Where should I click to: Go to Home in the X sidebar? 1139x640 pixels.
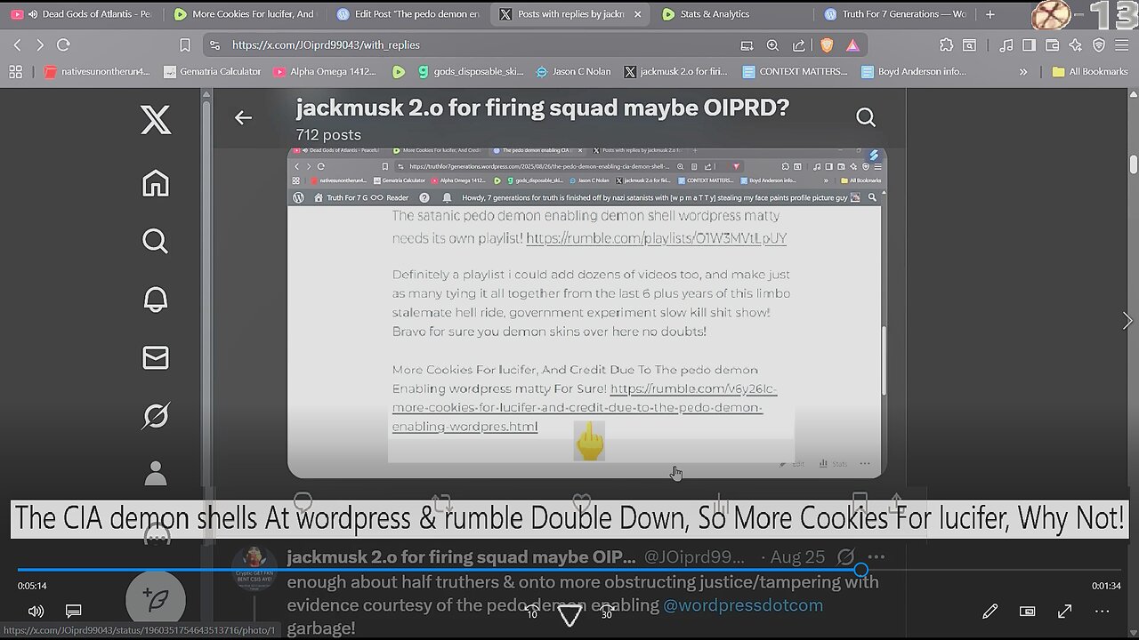pyautogui.click(x=156, y=183)
